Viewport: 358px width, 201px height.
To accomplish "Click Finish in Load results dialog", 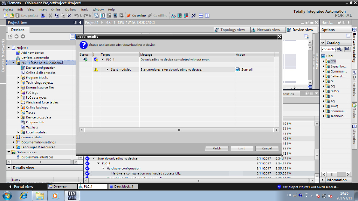I will point(217,148).
